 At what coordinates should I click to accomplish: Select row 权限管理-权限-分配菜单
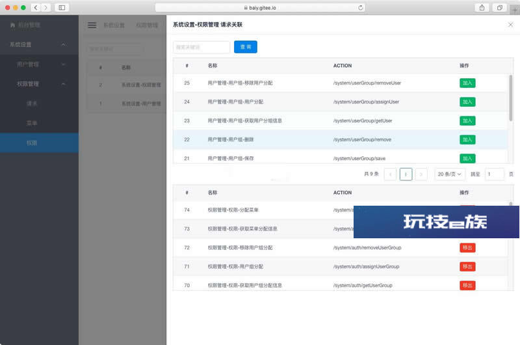[x=263, y=210]
